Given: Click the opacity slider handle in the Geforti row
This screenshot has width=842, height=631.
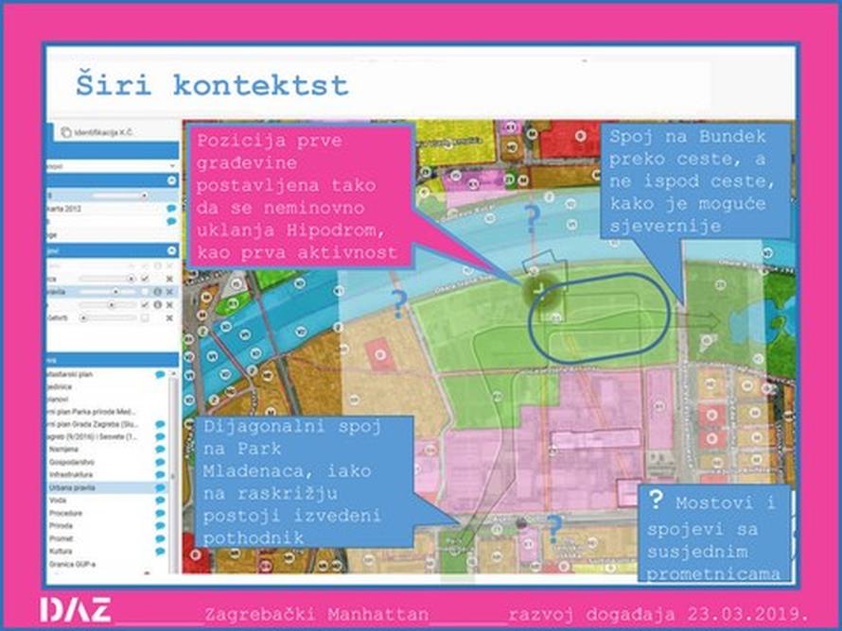Looking at the screenshot, I should pos(84,318).
